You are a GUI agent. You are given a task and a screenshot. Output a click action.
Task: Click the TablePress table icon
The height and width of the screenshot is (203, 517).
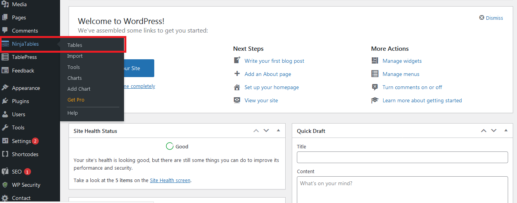point(5,57)
